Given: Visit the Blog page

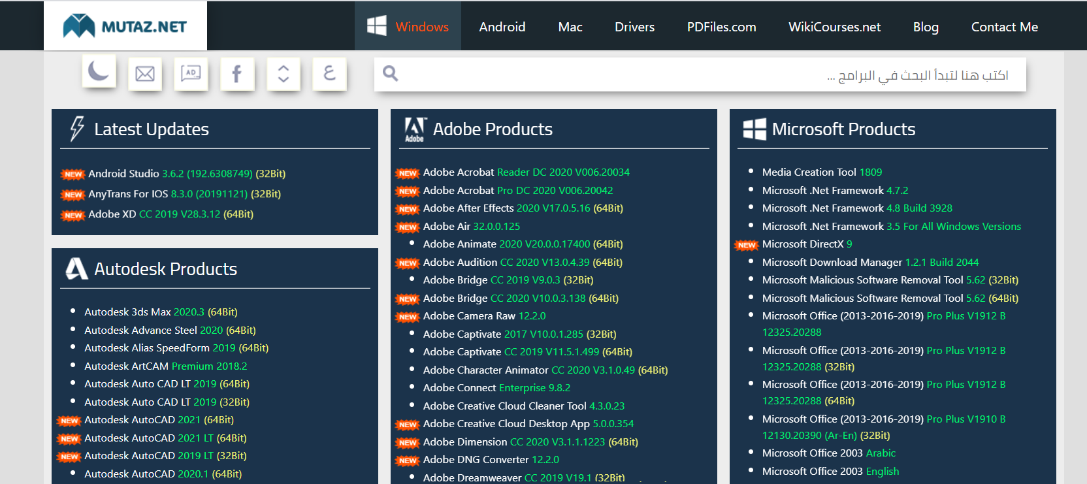Looking at the screenshot, I should click(x=926, y=27).
